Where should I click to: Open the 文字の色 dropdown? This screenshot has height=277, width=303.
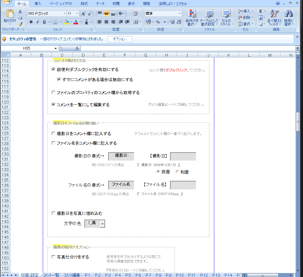click(x=102, y=224)
